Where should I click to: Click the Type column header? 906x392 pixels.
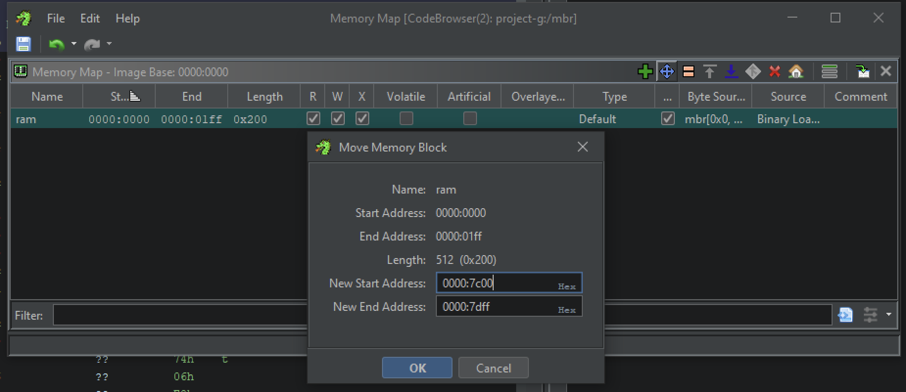615,96
